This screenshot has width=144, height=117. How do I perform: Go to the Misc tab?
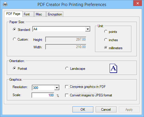(40, 14)
